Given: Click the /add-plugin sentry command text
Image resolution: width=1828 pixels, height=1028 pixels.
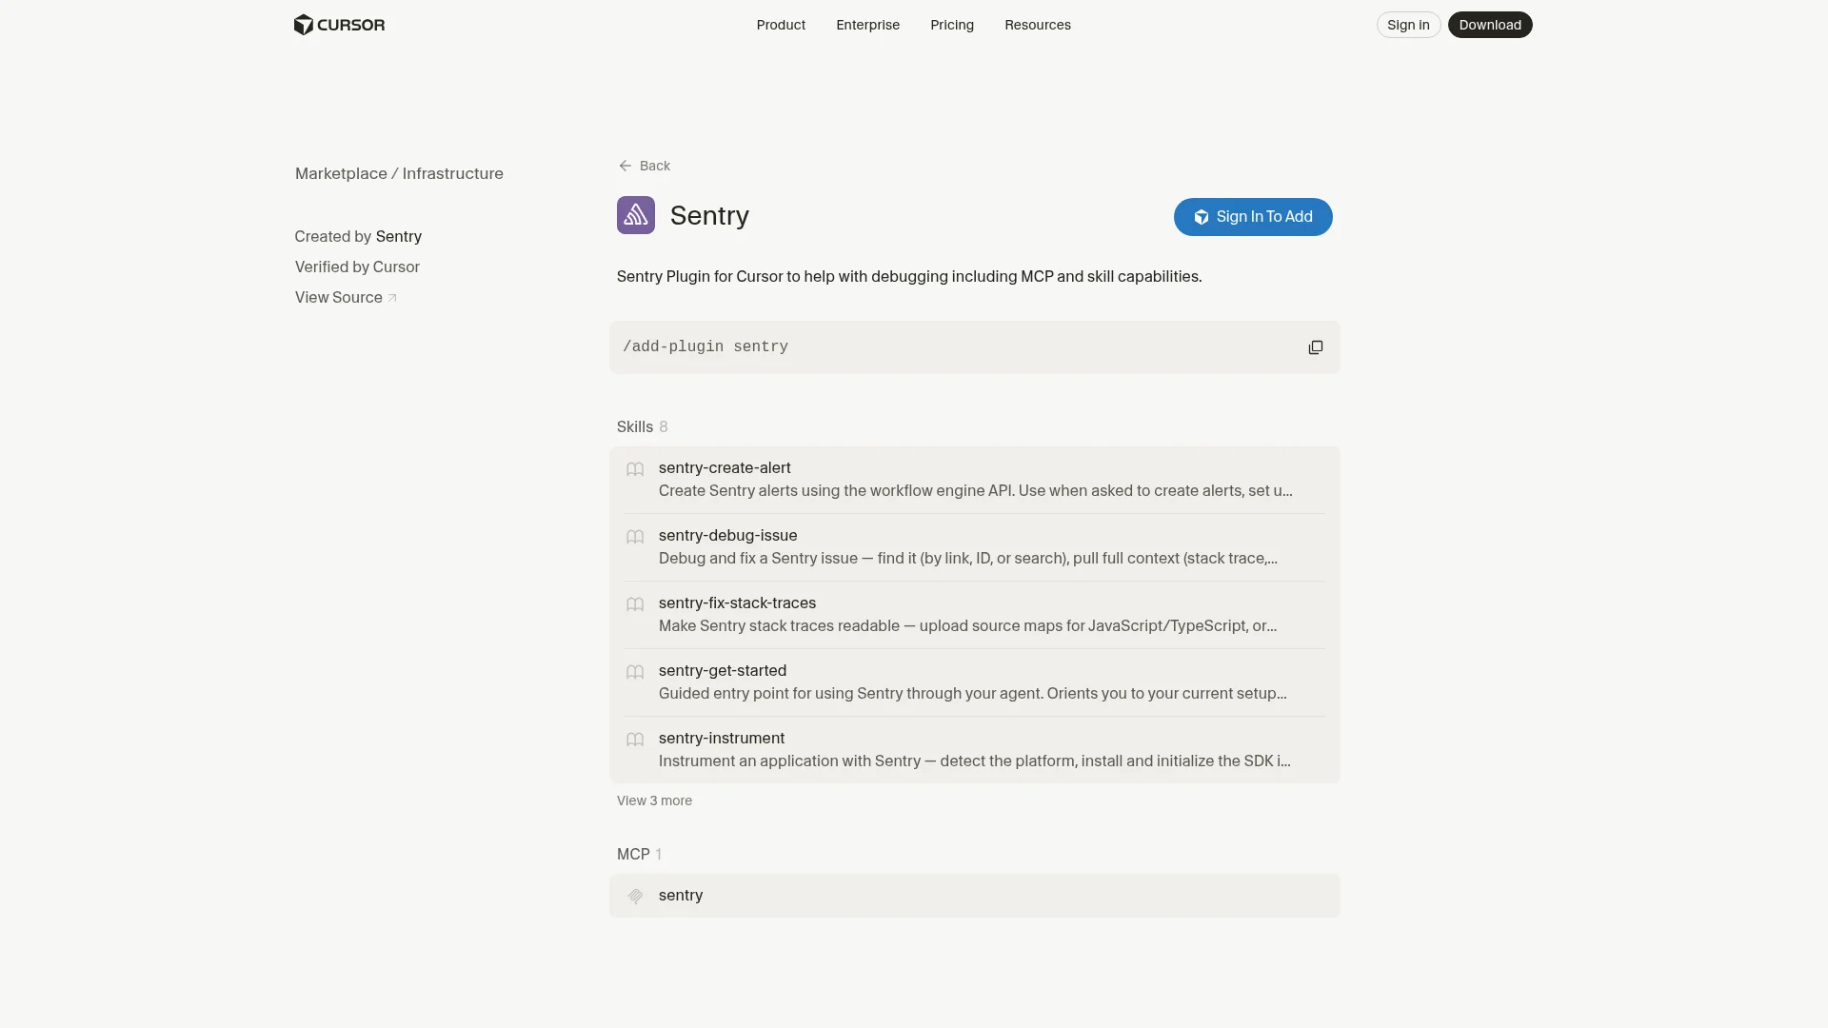Looking at the screenshot, I should (705, 346).
